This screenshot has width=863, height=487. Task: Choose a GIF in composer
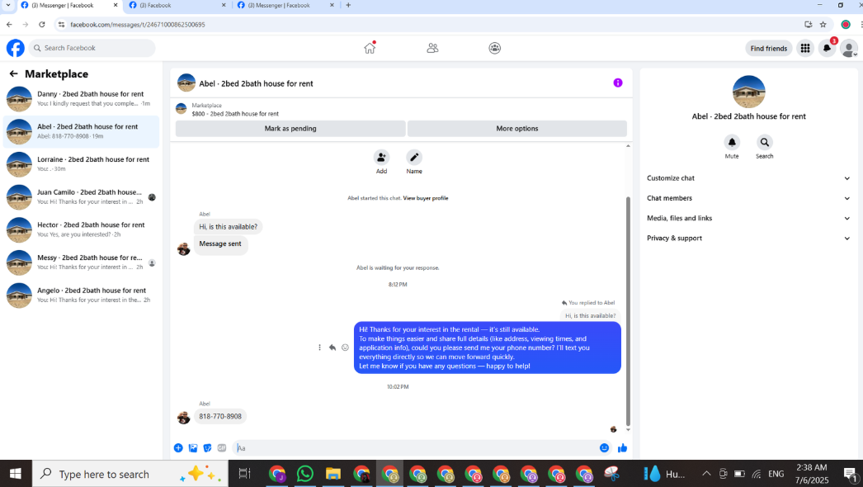tap(222, 448)
